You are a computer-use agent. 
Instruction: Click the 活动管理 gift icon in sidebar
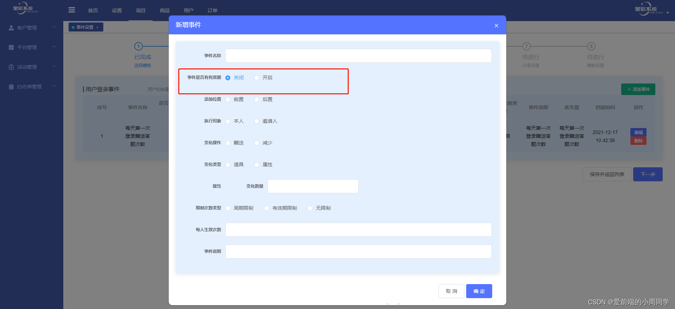pos(11,67)
